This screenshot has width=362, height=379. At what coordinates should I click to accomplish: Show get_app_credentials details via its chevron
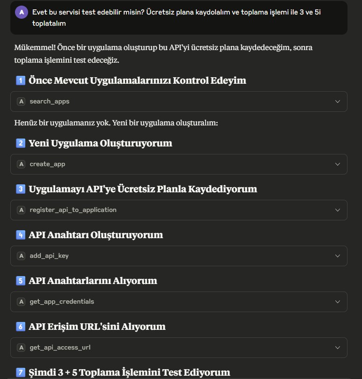[x=338, y=302]
